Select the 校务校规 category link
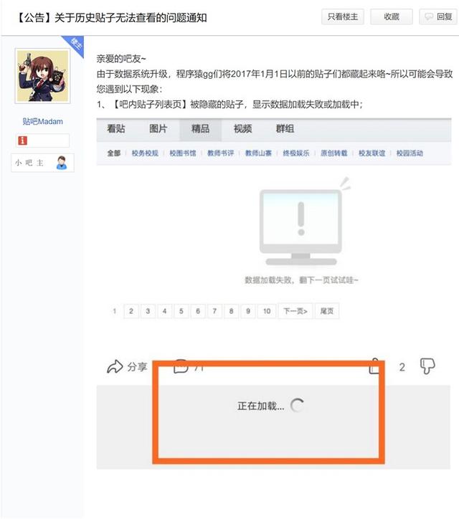Screen dimensions: 459x519 (x=145, y=153)
